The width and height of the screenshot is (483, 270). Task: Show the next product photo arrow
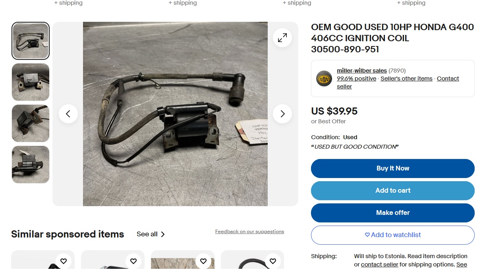click(282, 114)
